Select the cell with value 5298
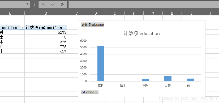The height and width of the screenshot is (103, 219). 46,32
